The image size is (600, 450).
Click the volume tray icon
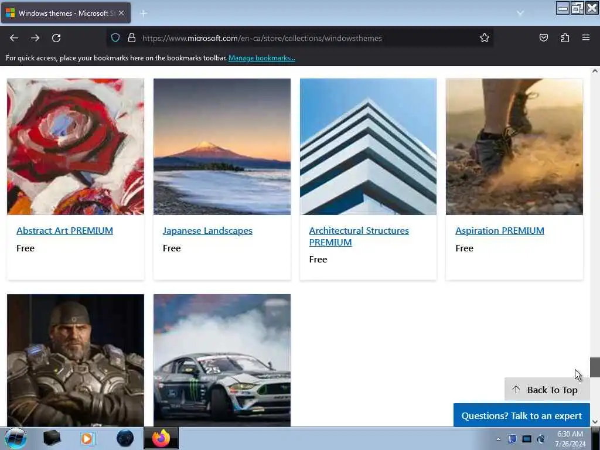(x=541, y=439)
